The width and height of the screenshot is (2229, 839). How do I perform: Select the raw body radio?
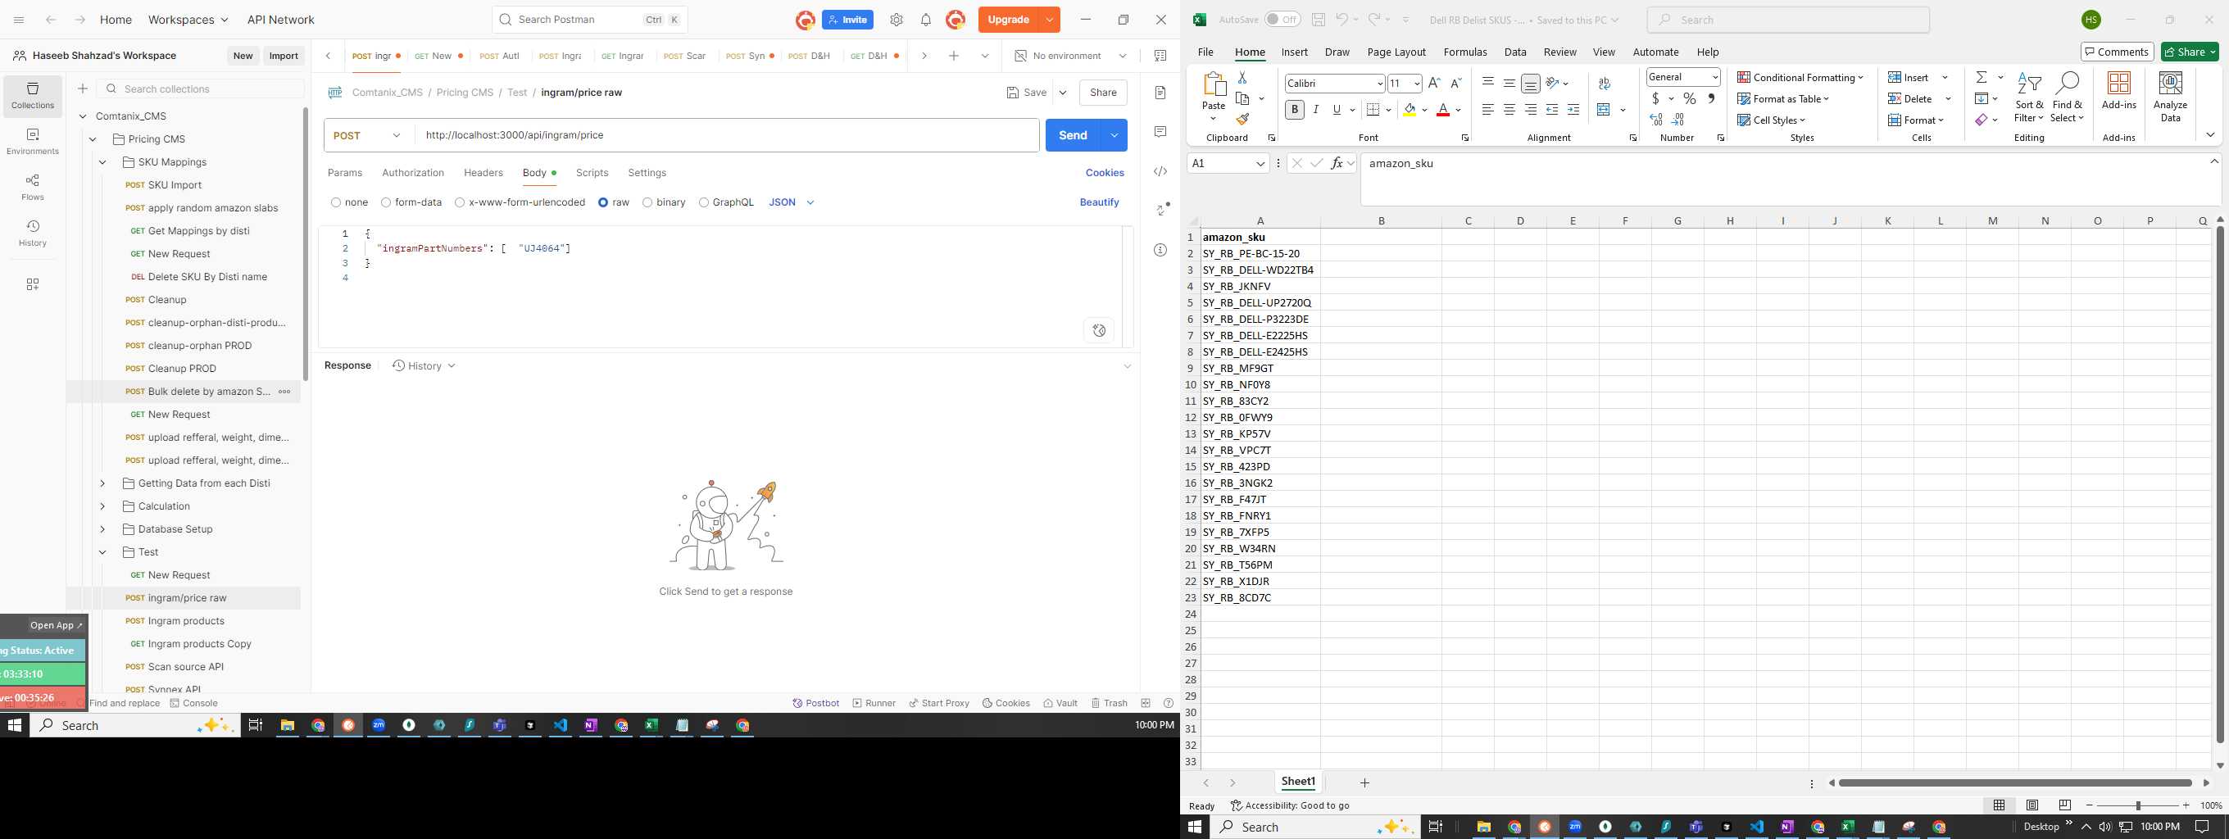[x=603, y=202]
